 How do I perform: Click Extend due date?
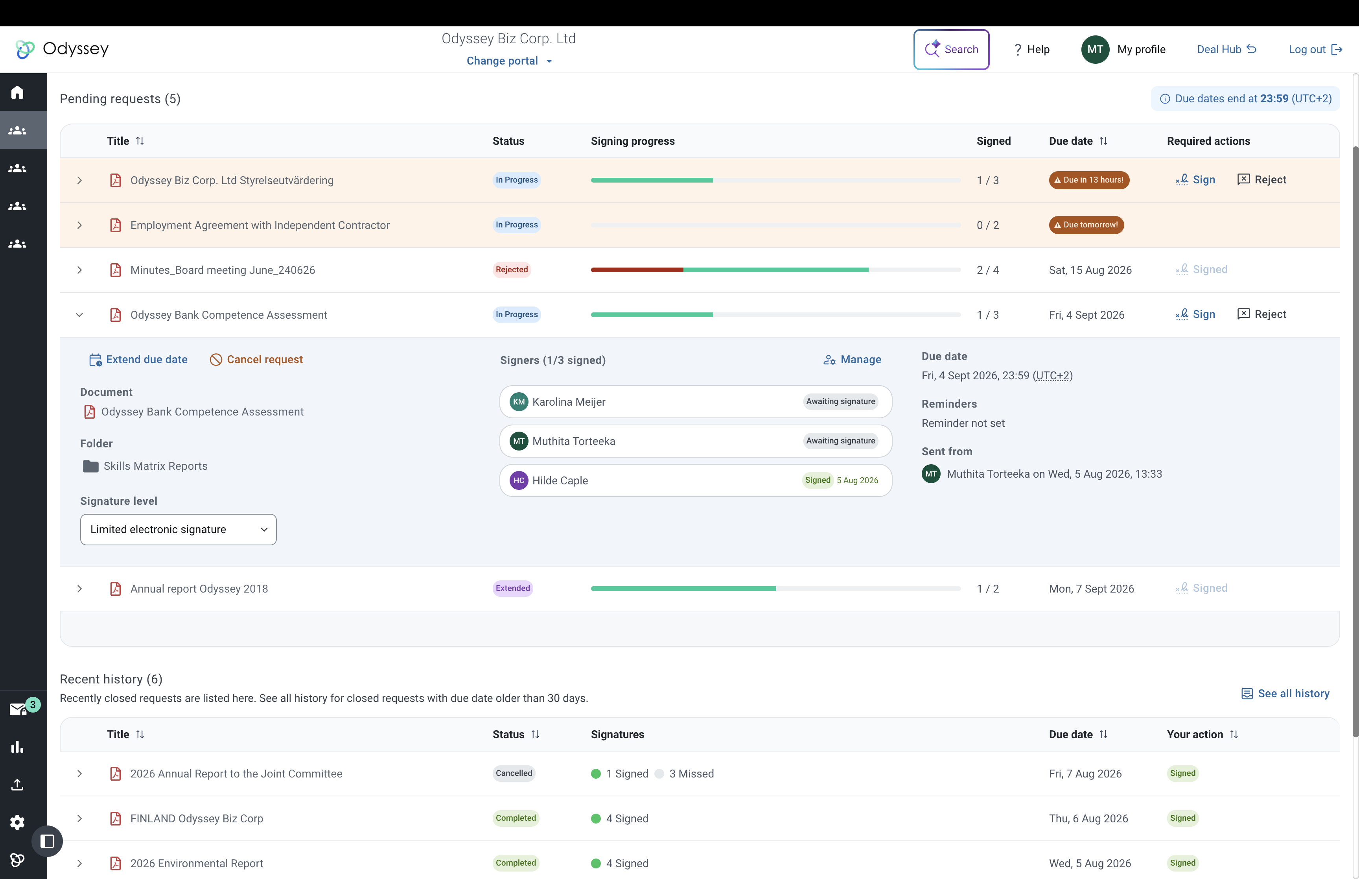pyautogui.click(x=138, y=360)
